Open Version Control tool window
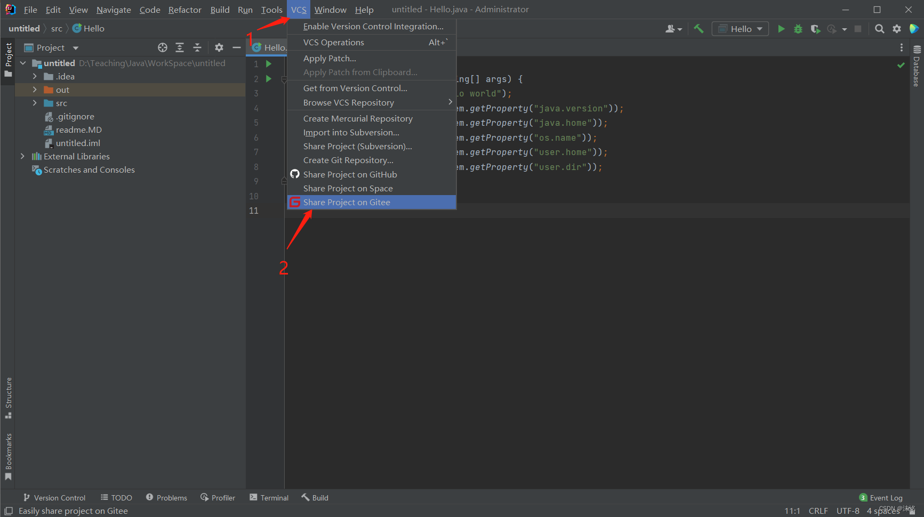The height and width of the screenshot is (517, 924). tap(54, 497)
